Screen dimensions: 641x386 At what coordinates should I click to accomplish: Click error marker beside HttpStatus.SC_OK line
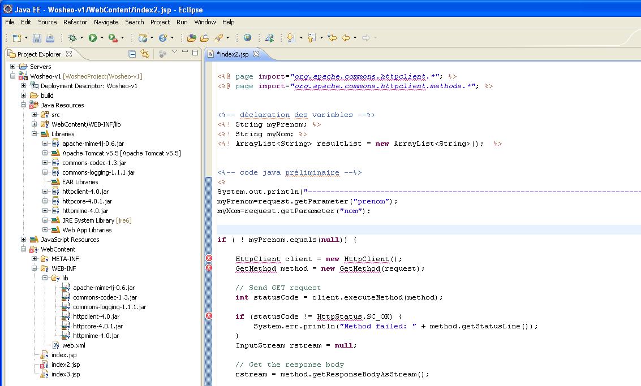pyautogui.click(x=209, y=316)
